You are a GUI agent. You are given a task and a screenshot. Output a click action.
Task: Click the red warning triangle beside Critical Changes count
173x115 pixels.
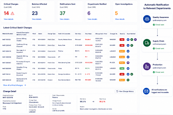12,13
